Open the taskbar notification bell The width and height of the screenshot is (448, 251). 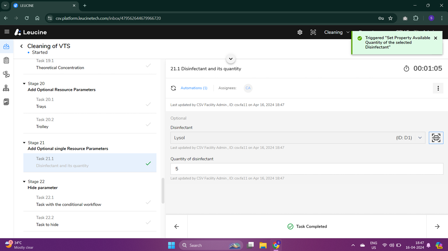[428, 245]
